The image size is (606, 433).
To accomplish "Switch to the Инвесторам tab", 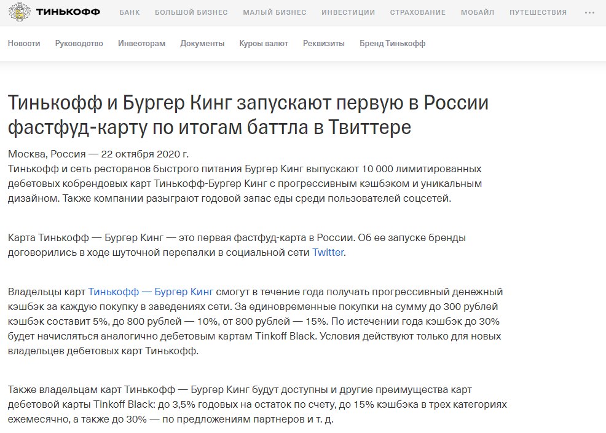I will [x=141, y=43].
